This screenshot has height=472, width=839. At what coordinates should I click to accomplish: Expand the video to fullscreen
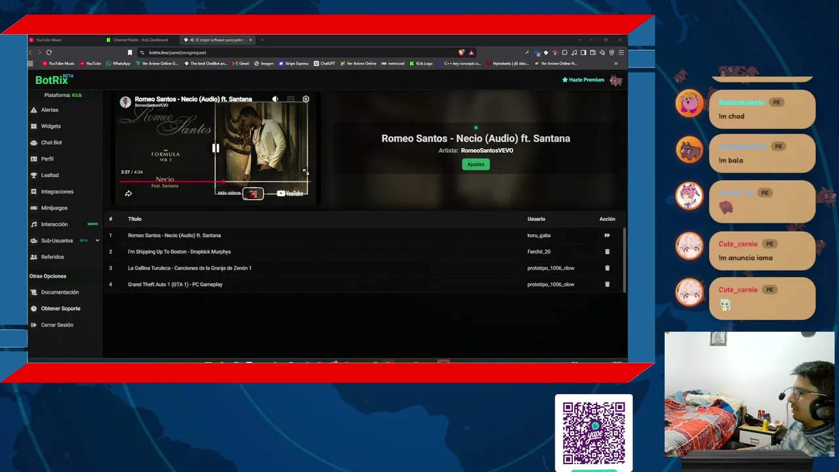click(305, 172)
